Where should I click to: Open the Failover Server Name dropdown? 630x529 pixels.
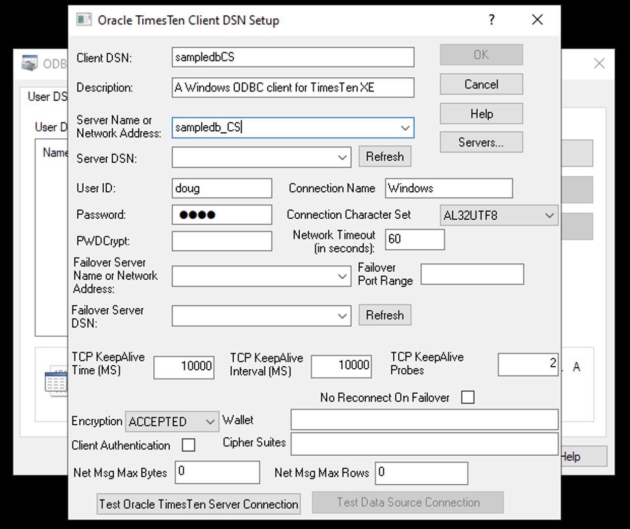tap(341, 276)
